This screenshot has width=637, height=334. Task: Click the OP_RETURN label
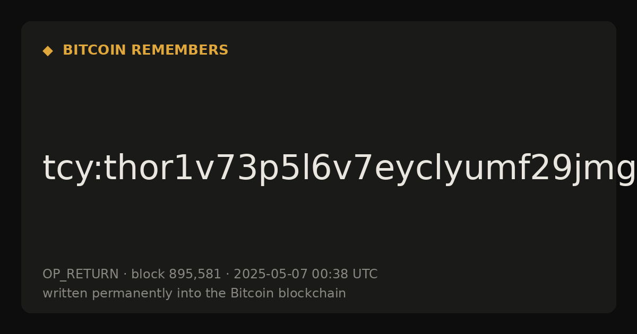tap(80, 275)
